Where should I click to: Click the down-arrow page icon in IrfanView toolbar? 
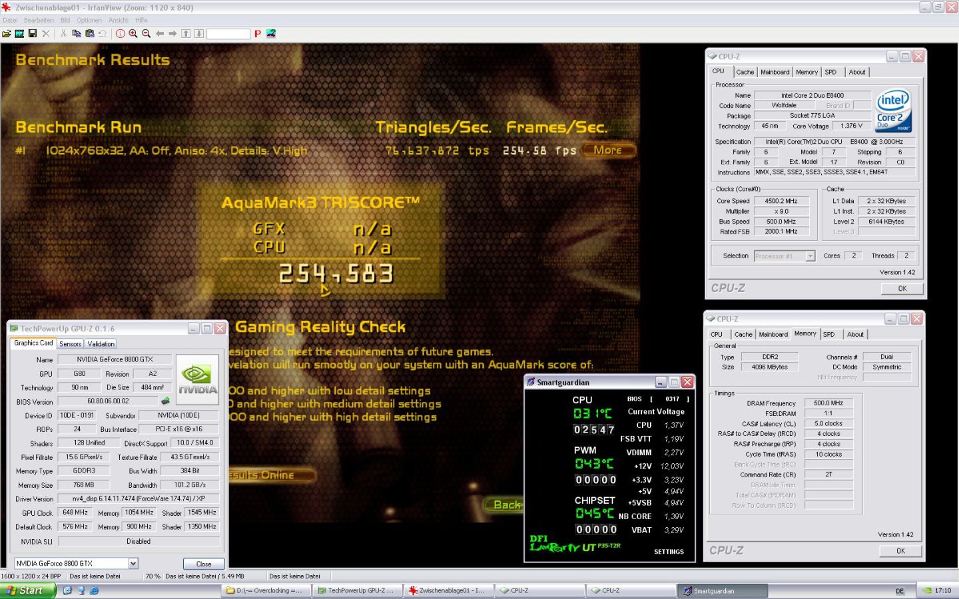pos(198,33)
